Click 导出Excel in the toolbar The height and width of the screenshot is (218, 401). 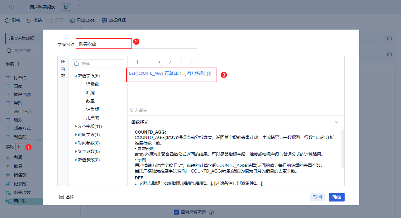point(83,20)
